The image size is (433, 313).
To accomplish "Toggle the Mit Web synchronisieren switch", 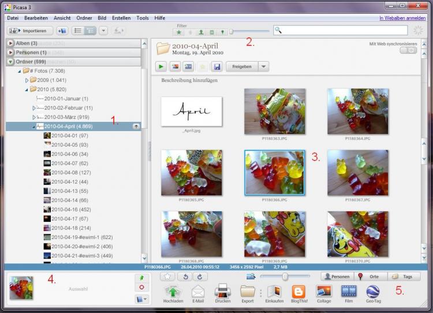I will point(408,51).
